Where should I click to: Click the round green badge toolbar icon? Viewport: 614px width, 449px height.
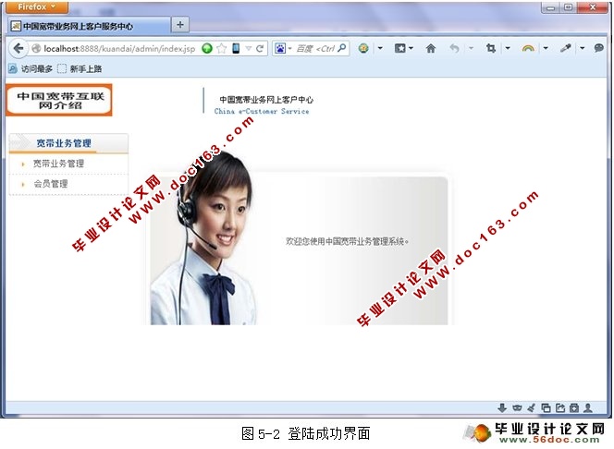click(363, 48)
